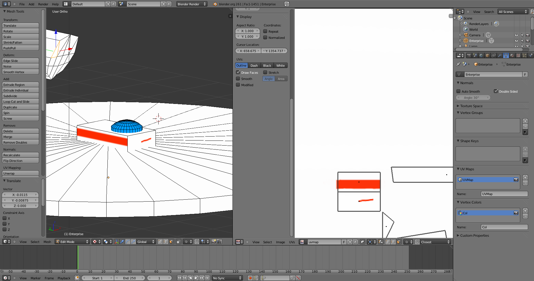Click the Subdivide button
Screen dimensions: 534x281
click(x=21, y=96)
